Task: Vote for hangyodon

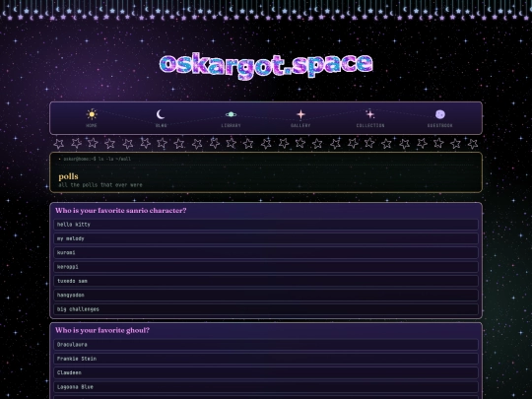Action: point(266,295)
